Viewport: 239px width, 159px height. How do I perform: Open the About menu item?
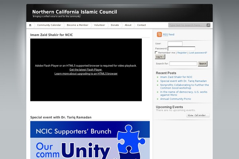click(x=128, y=25)
